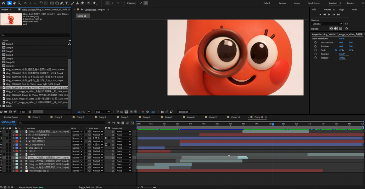
Task: Enable Motion Blur icon in the timeline header
Action: pos(127,123)
